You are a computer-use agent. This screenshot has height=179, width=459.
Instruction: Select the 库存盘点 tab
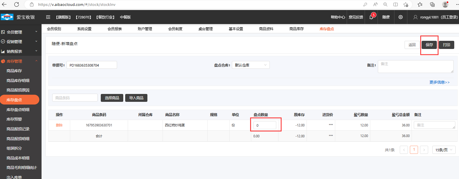point(327,29)
